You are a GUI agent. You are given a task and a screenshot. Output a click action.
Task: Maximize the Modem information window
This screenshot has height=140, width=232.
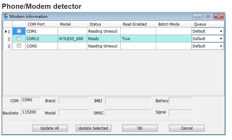[x=208, y=16]
